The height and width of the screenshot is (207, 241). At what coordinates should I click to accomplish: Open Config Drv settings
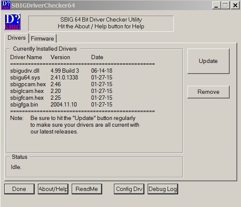pyautogui.click(x=129, y=189)
